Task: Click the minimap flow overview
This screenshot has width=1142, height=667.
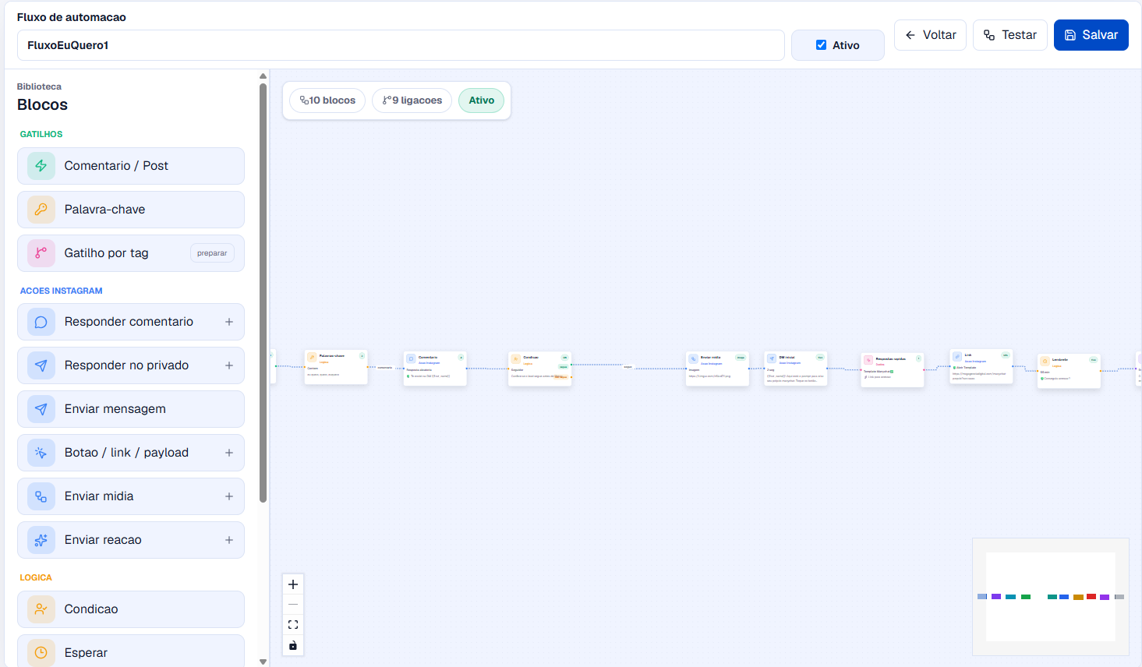Action: (1051, 597)
